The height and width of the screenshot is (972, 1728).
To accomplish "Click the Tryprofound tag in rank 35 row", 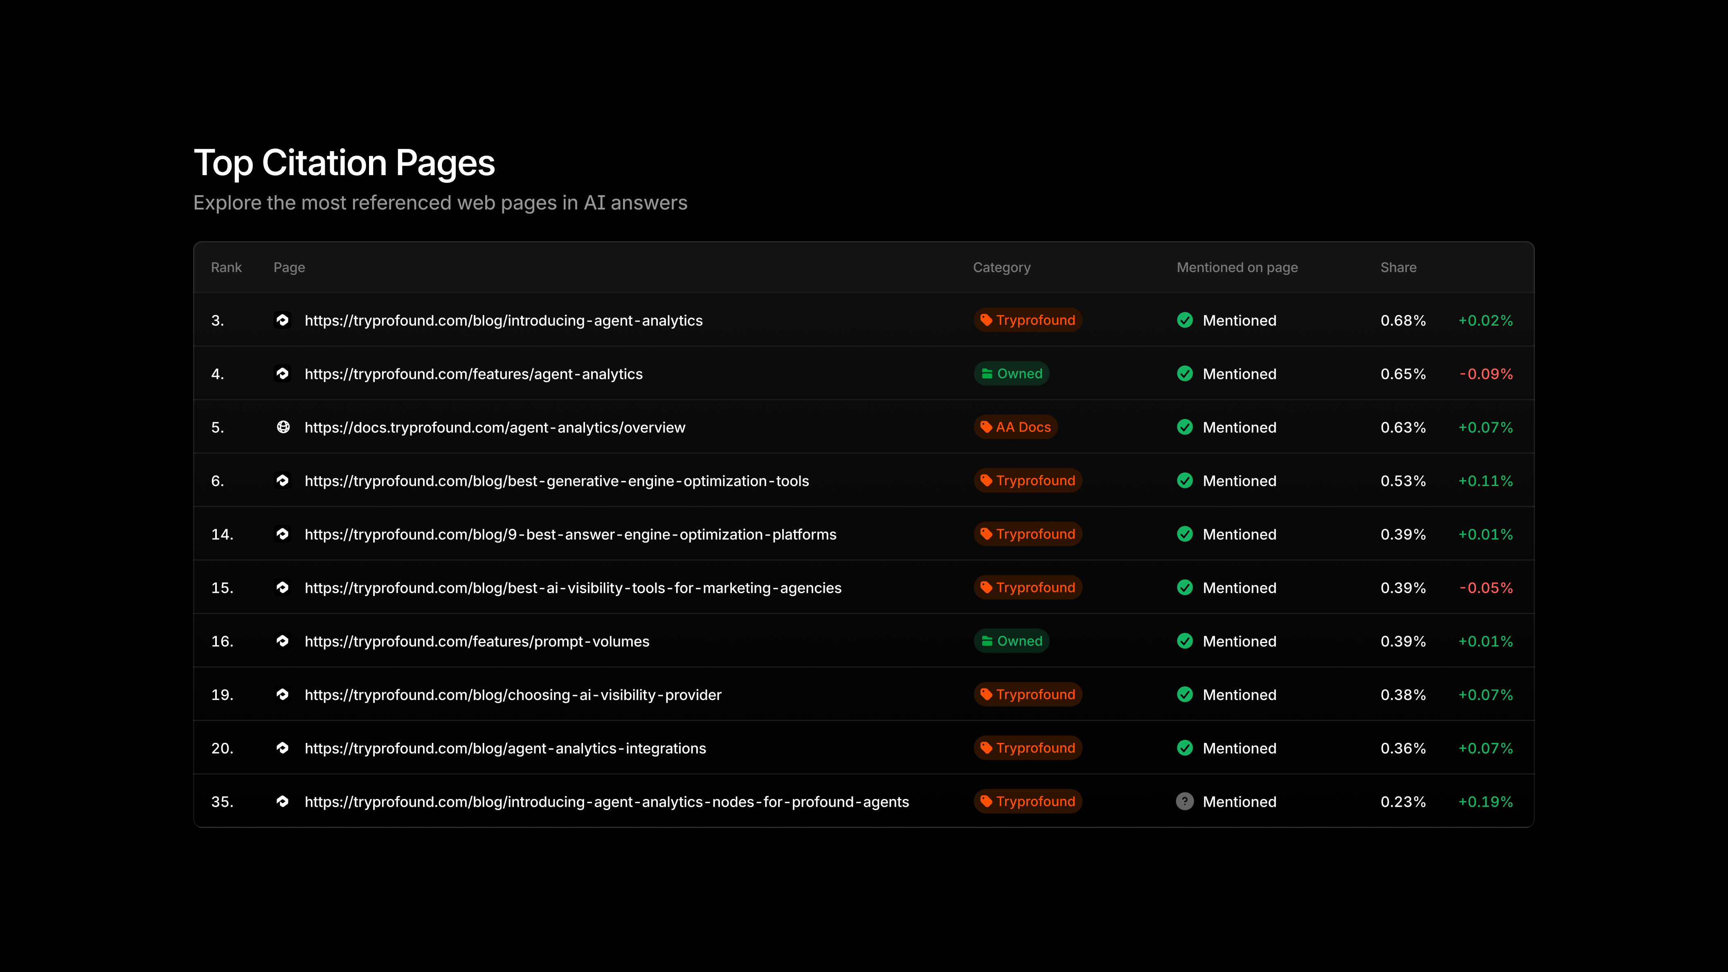I will pyautogui.click(x=1028, y=801).
